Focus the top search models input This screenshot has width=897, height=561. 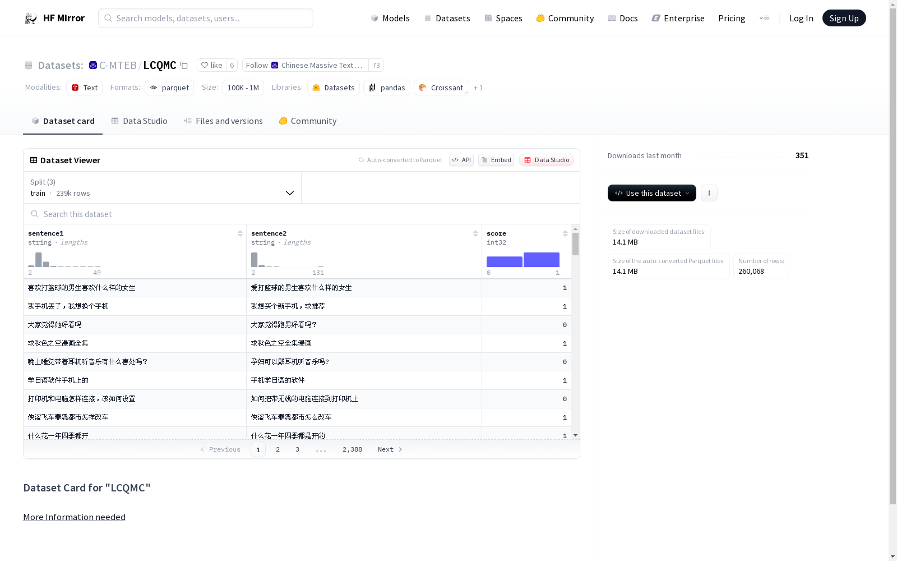point(206,18)
